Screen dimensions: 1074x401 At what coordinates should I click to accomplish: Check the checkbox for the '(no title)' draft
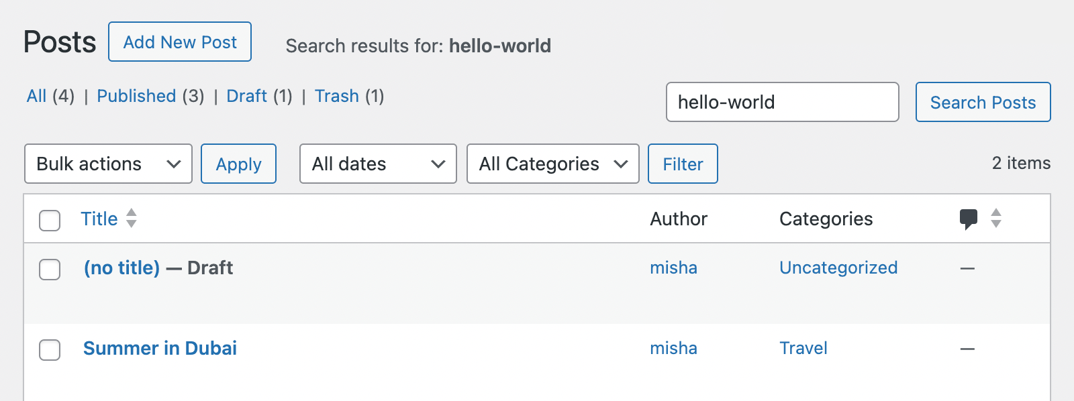[x=49, y=270]
